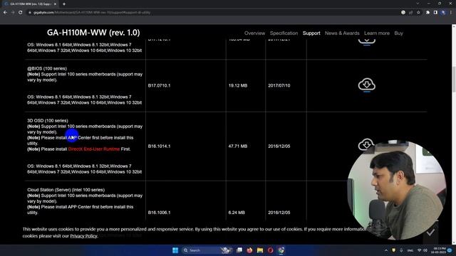Open the microphone tray icon
The width and height of the screenshot is (456, 256).
coord(401,250)
